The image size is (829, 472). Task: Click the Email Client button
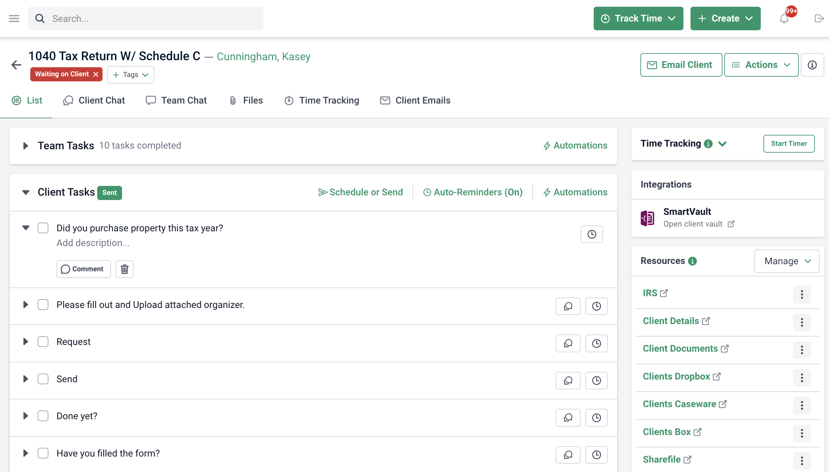point(681,65)
